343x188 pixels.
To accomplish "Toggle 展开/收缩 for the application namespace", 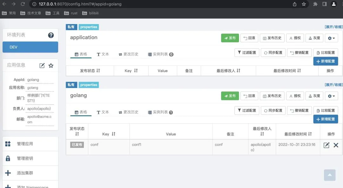I will [x=333, y=27].
